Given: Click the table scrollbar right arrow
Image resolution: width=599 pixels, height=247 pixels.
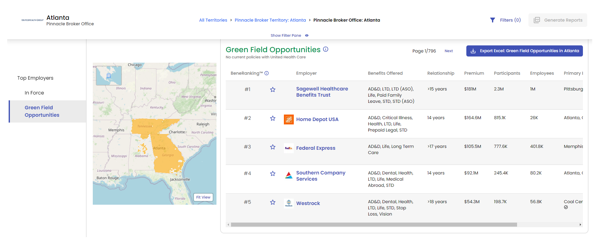Looking at the screenshot, I should [x=580, y=225].
